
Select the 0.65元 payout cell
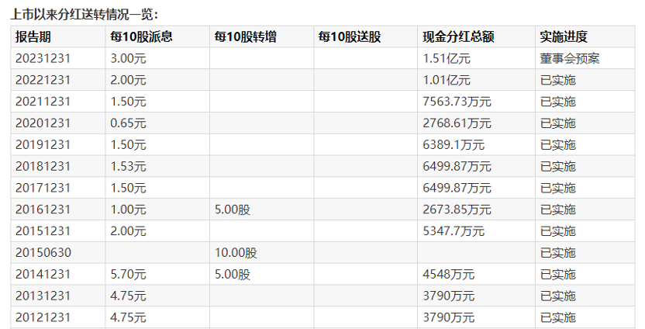(x=128, y=123)
